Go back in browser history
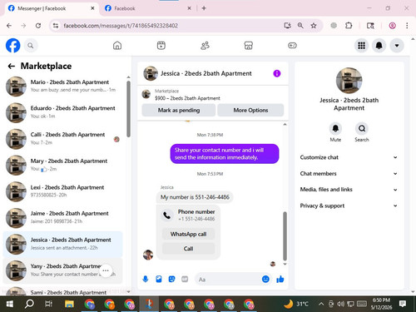The width and height of the screenshot is (416, 312). pos(9,26)
